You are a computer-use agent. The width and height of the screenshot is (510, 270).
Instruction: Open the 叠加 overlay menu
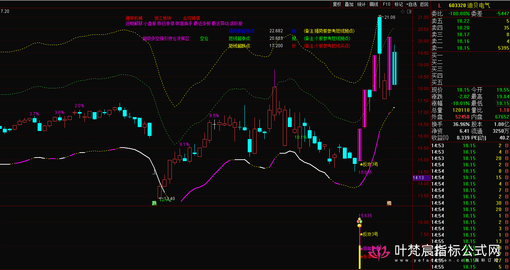click(x=349, y=4)
